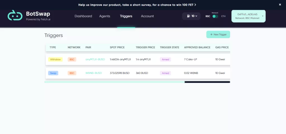This screenshot has height=134, width=286.
Task: Open the WBNB-BUSD pair link
Action: [x=94, y=73]
